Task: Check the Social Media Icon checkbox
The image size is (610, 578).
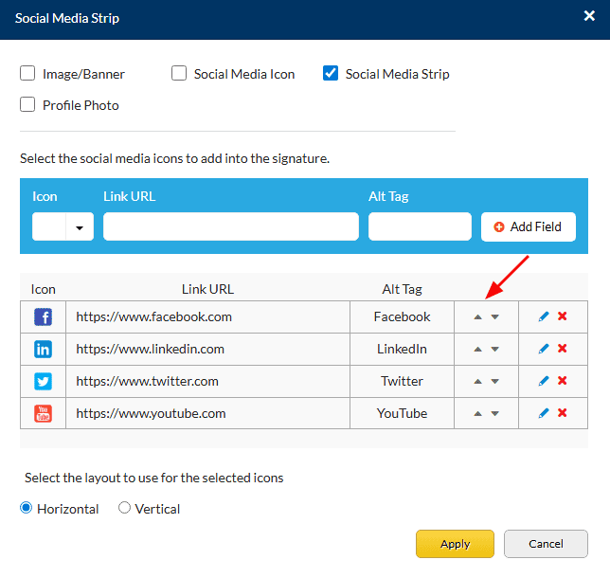Action: pyautogui.click(x=179, y=74)
